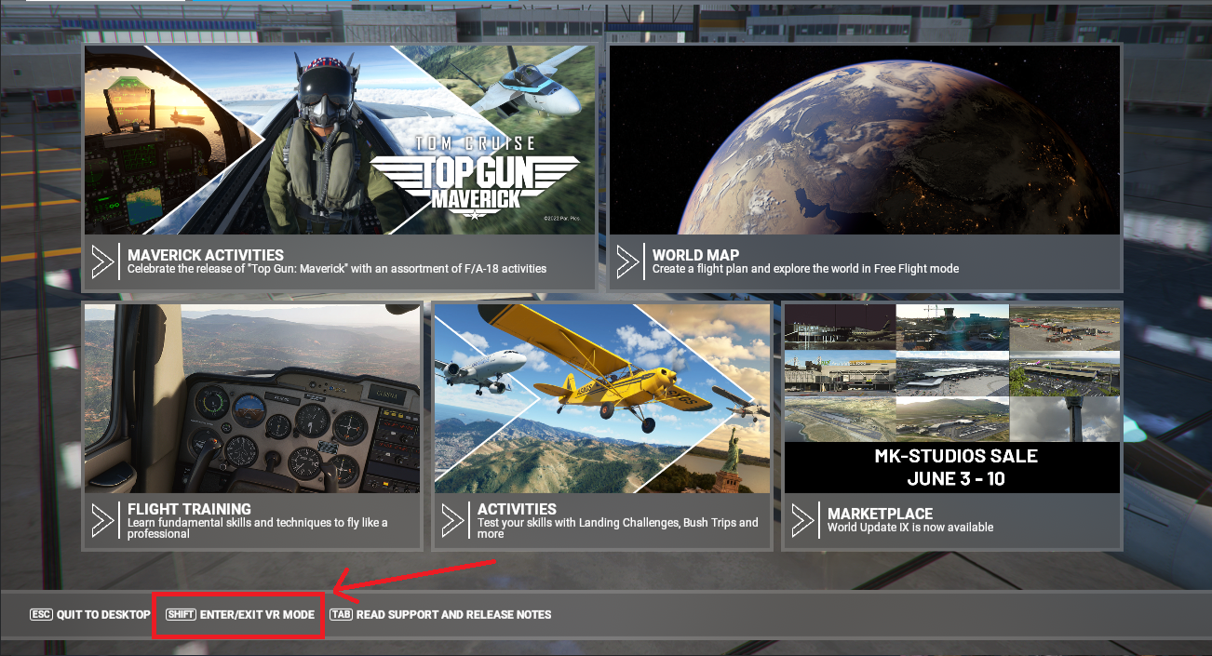Click the Marketplace chevron icon

(802, 520)
